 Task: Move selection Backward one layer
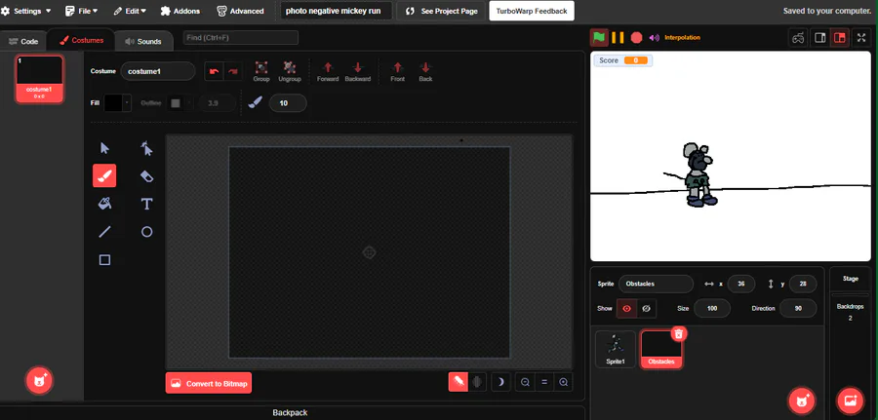click(358, 71)
